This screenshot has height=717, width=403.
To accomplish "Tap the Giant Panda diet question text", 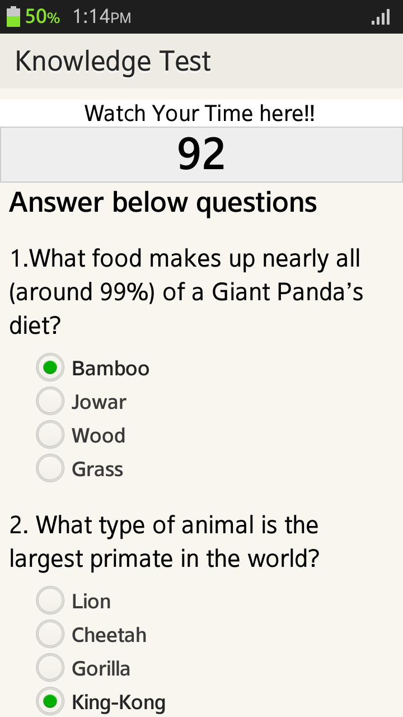I will point(186,291).
